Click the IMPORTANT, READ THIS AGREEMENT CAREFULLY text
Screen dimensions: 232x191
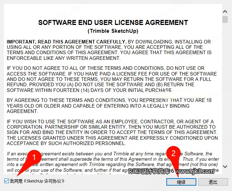pos(67,42)
